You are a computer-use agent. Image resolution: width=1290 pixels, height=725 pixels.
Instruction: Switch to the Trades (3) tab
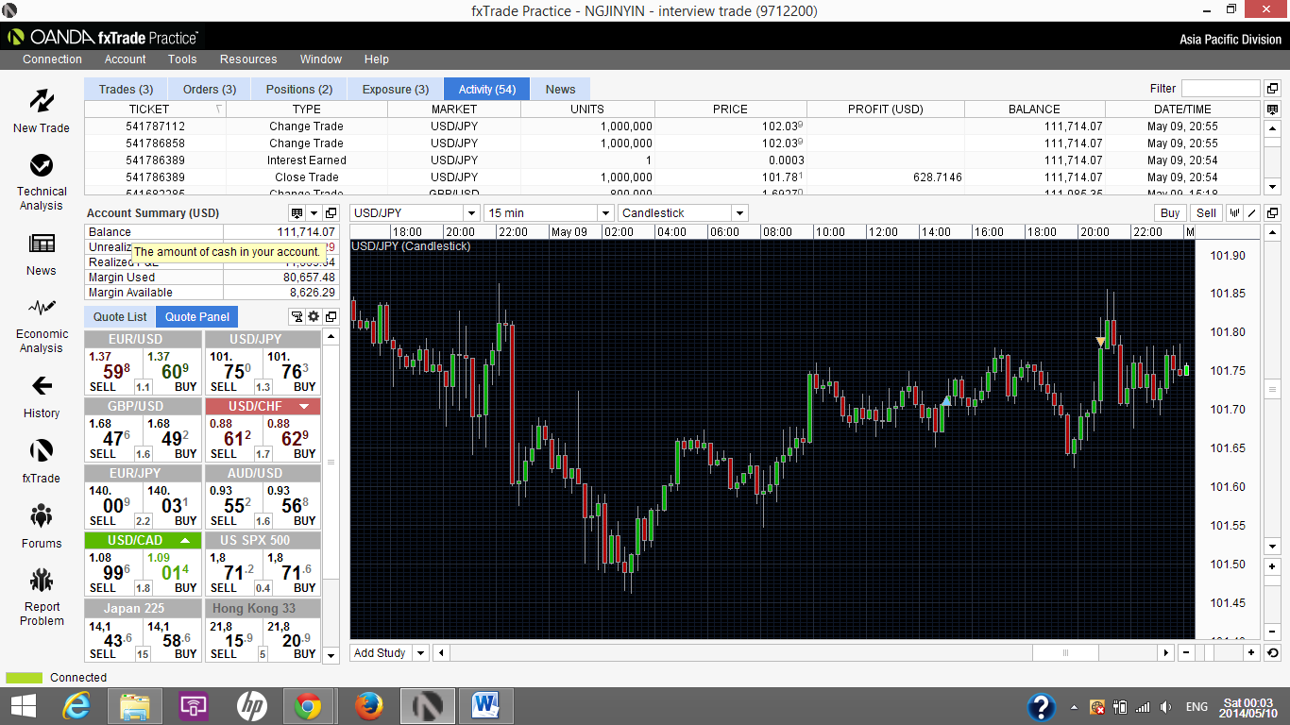(127, 89)
